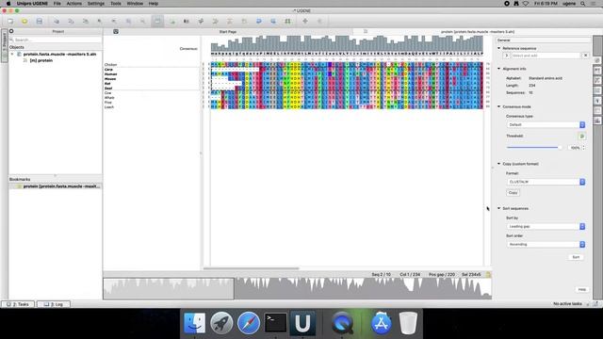603x339 pixels.
Task: Click the cross-shaped toolbar icon
Action: tap(305, 21)
